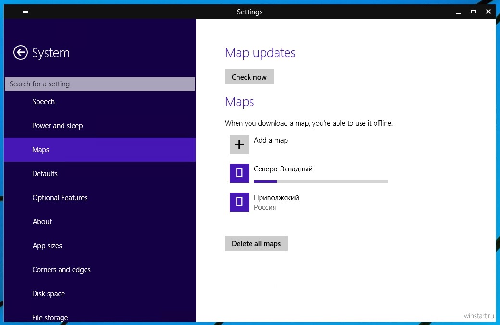Click the System heading text
500x325 pixels.
50,53
